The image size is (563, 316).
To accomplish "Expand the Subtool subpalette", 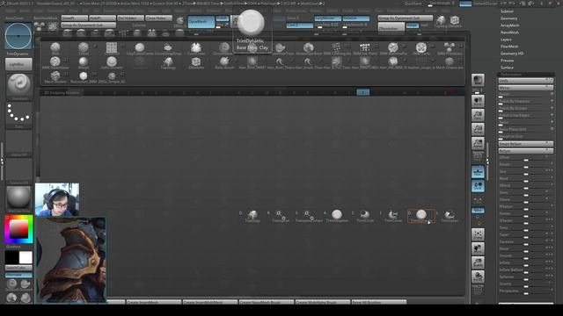I will (507, 11).
